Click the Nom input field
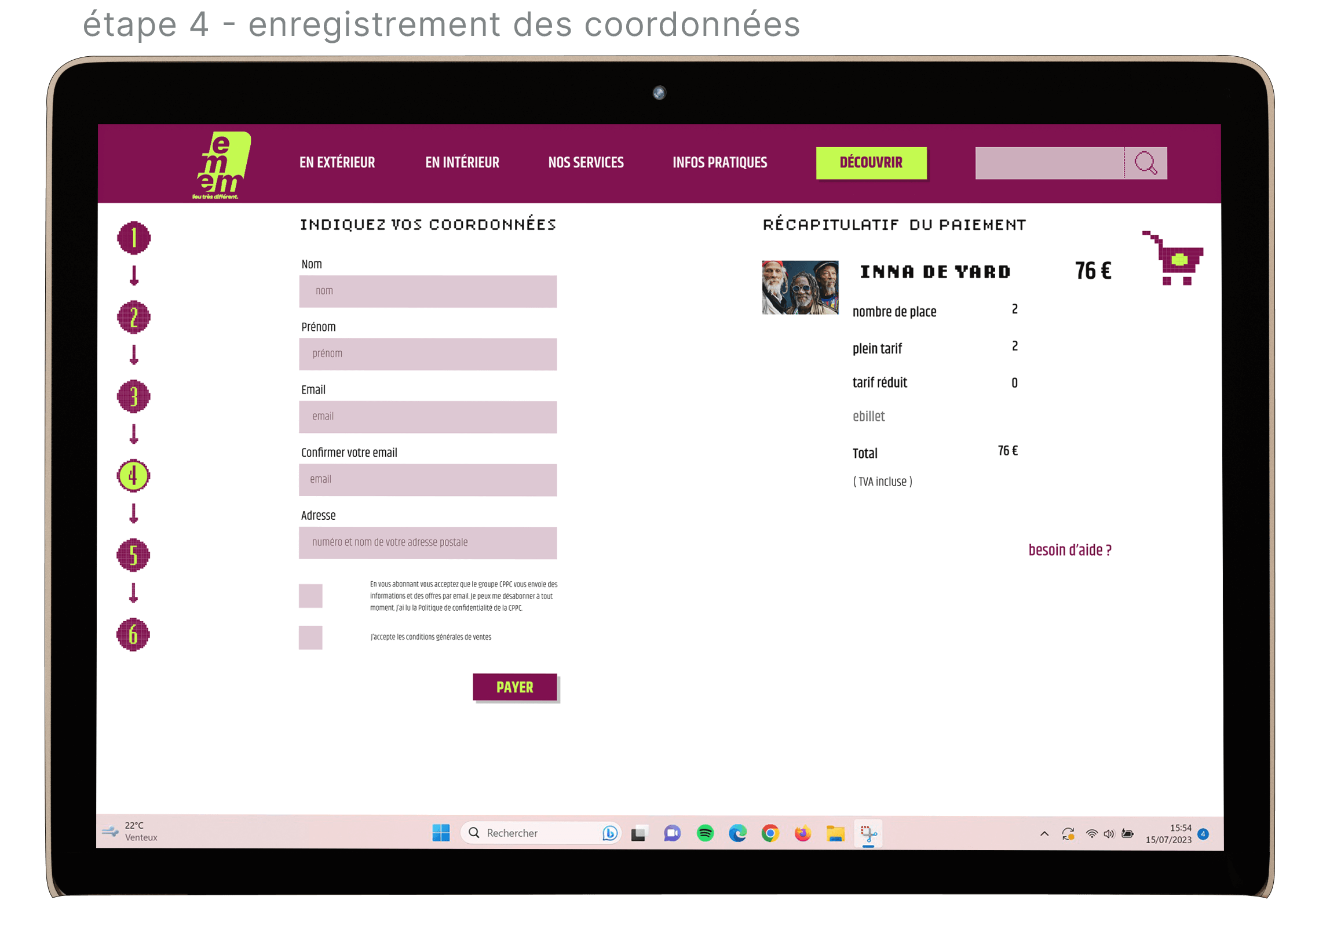 pyautogui.click(x=428, y=291)
